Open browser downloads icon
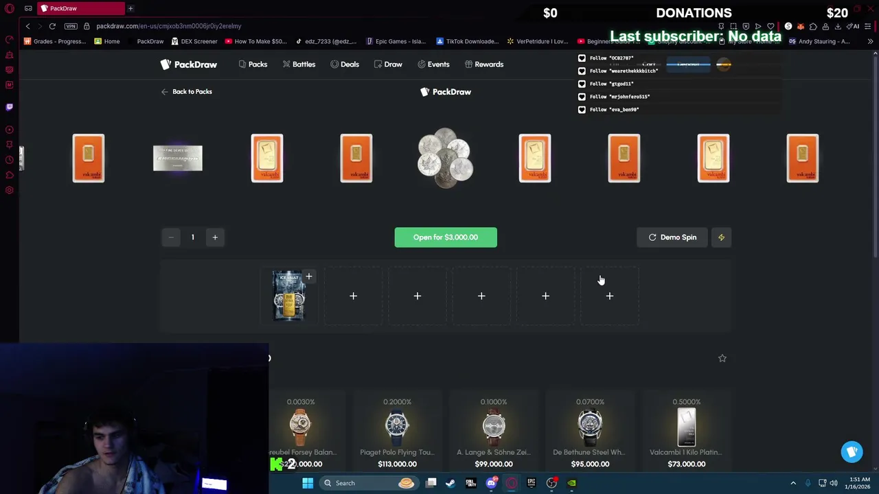This screenshot has width=879, height=494. pyautogui.click(x=838, y=26)
